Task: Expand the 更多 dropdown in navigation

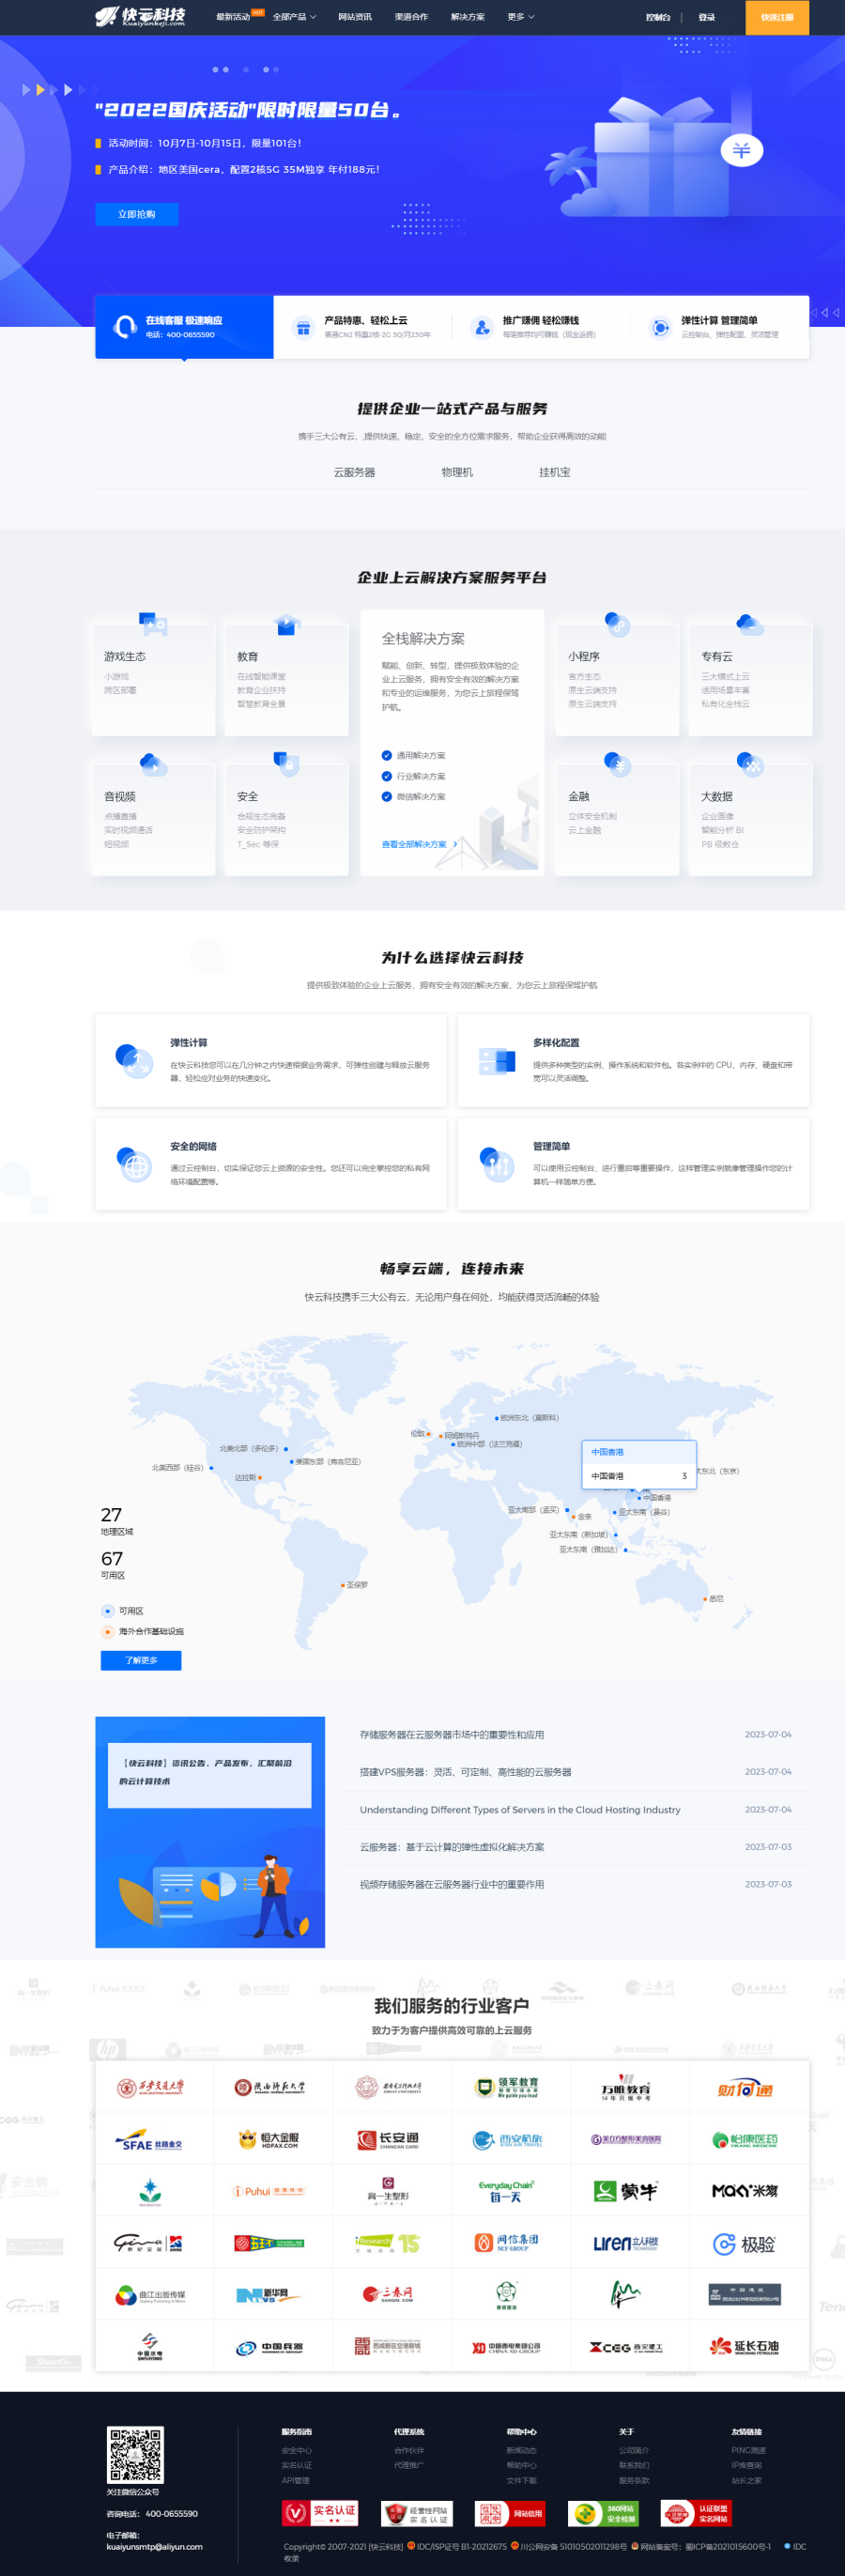Action: pyautogui.click(x=520, y=17)
